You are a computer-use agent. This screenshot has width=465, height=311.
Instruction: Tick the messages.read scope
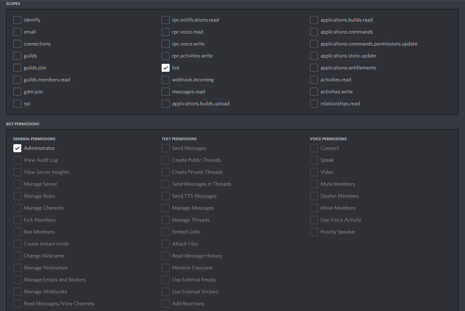(166, 92)
